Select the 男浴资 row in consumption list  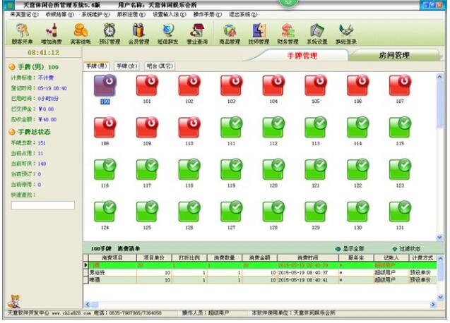pyautogui.click(x=260, y=272)
